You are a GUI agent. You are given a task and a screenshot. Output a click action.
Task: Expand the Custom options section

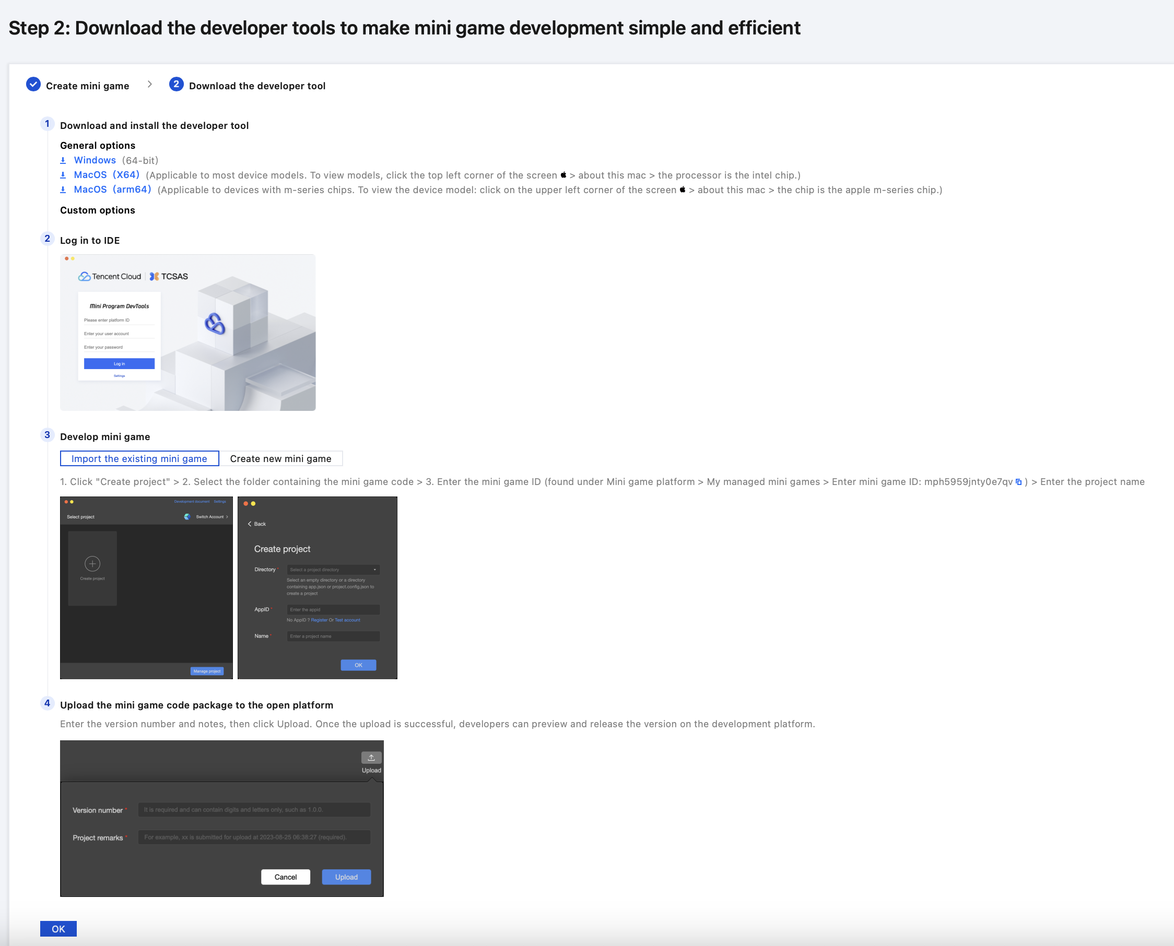98,210
